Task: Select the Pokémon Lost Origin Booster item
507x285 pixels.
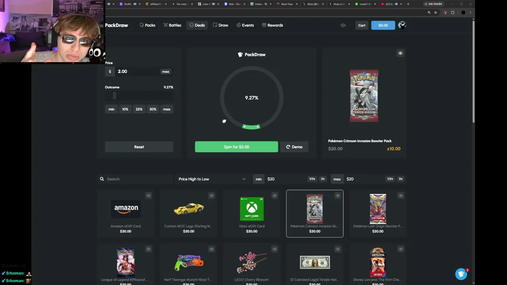Action: (x=378, y=214)
